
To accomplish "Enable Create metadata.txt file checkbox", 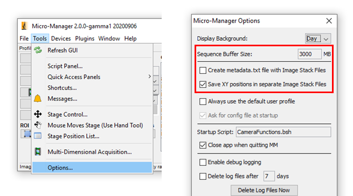I will 203,70.
